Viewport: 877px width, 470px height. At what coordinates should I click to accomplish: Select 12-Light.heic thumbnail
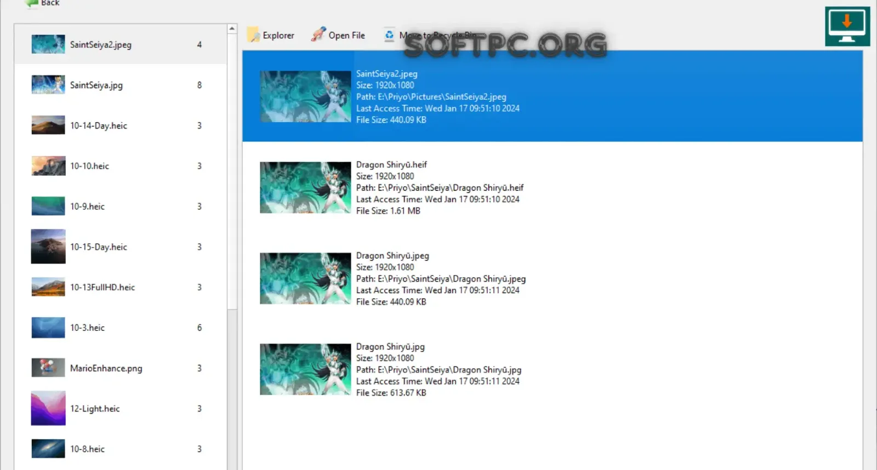click(48, 408)
